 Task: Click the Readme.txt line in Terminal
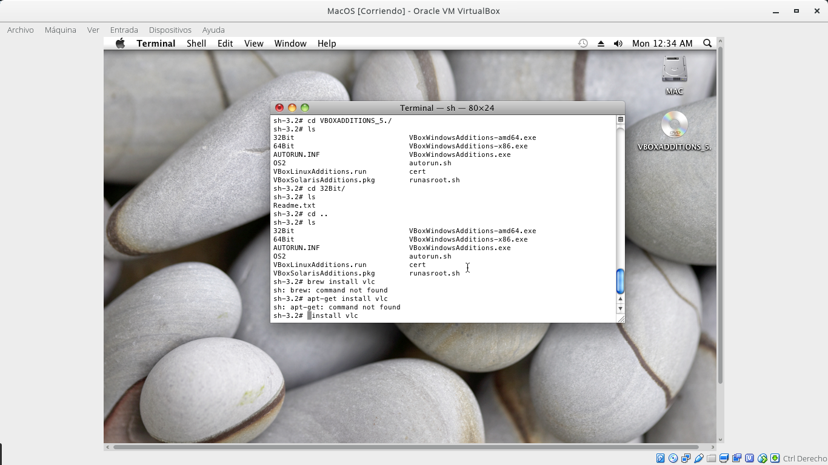(x=295, y=205)
